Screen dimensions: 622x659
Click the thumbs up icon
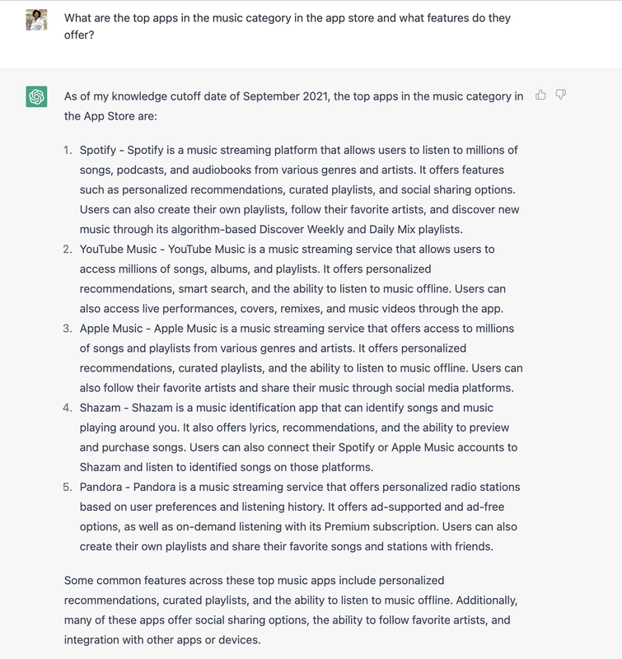540,95
